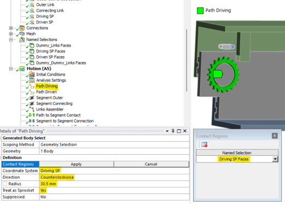Toggle the Radius parameter checkbox
Image resolution: width=285 pixels, height=204 pixels.
pyautogui.click(x=5, y=184)
